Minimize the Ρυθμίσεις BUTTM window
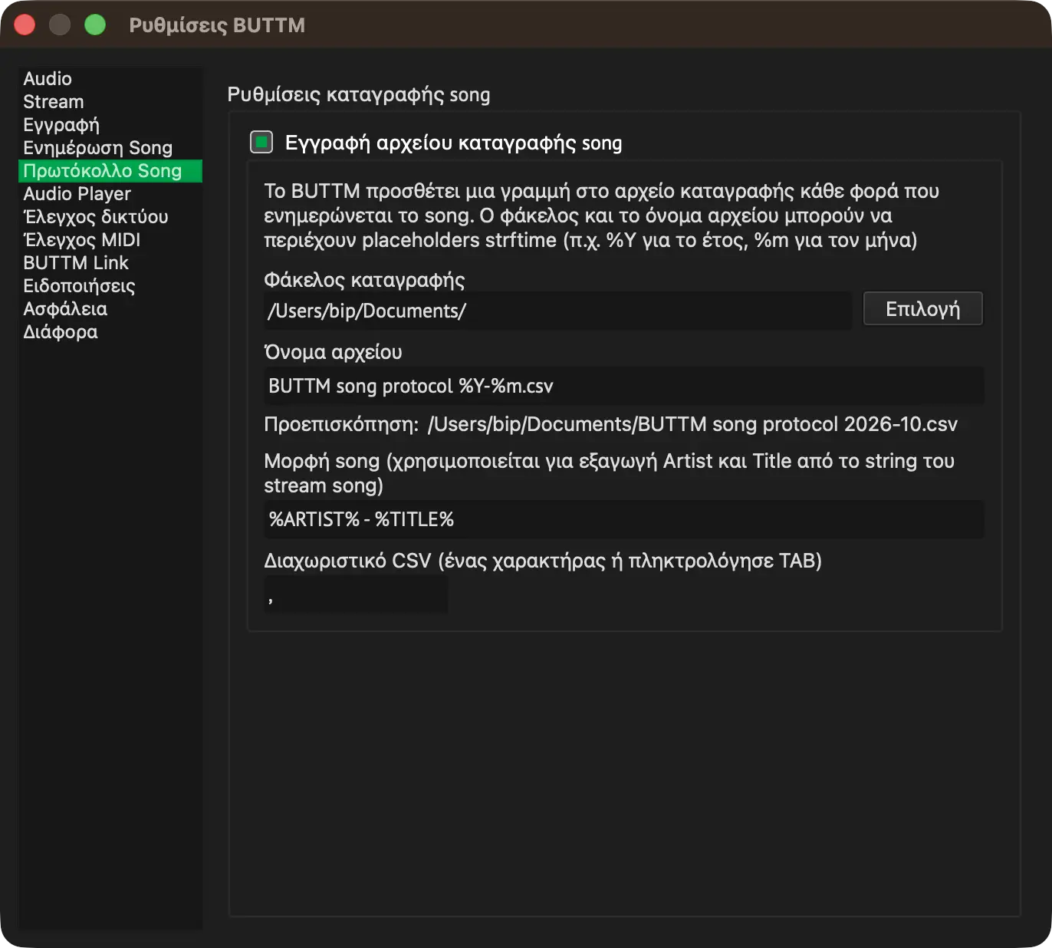This screenshot has width=1052, height=948. click(60, 25)
